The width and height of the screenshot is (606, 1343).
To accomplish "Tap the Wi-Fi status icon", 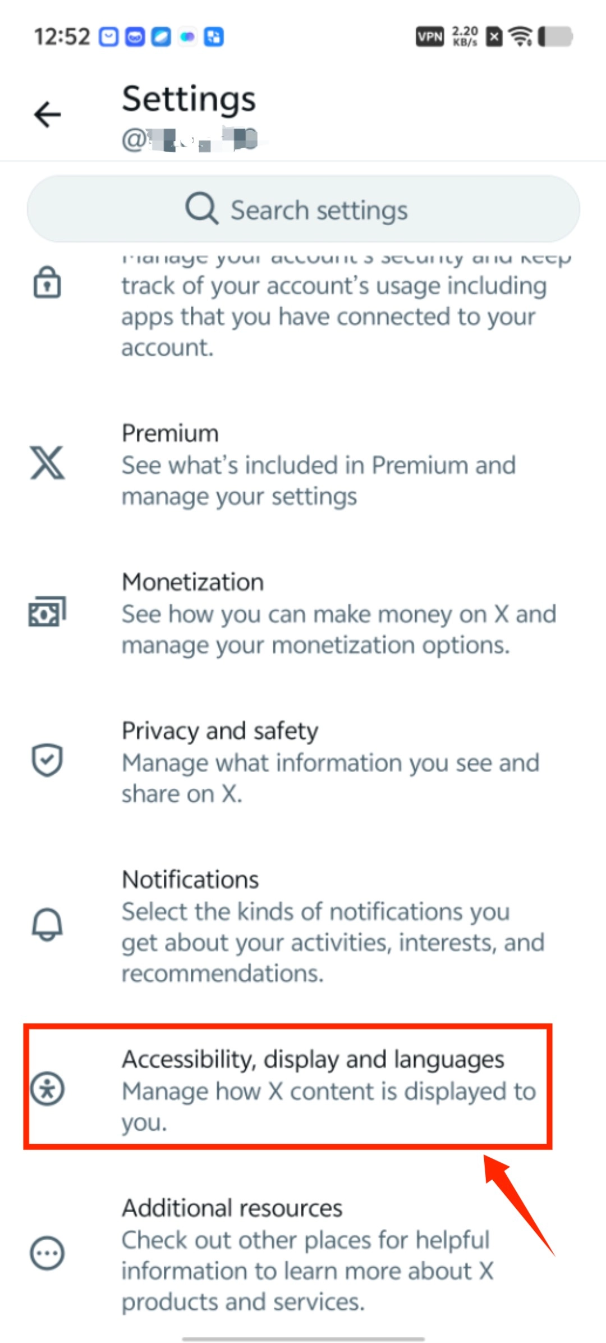I will (x=521, y=37).
